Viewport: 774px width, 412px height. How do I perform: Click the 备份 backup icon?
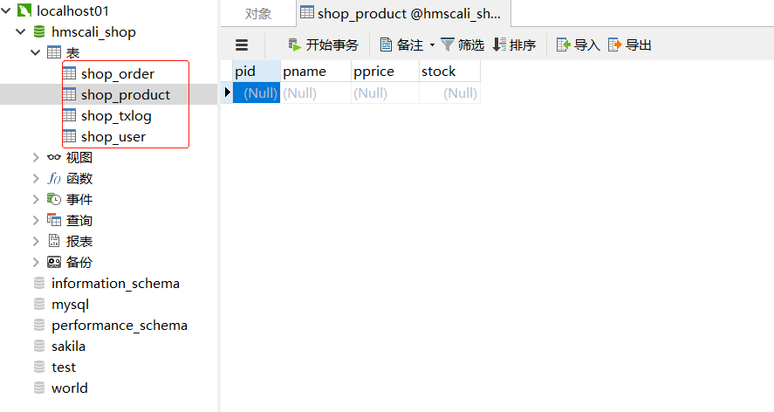pyautogui.click(x=54, y=262)
